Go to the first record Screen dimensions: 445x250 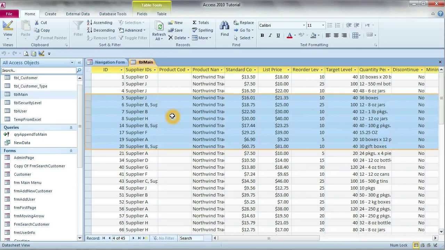(x=103, y=238)
